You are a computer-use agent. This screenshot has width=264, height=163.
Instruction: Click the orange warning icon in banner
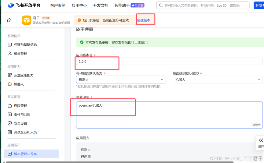(x=79, y=20)
